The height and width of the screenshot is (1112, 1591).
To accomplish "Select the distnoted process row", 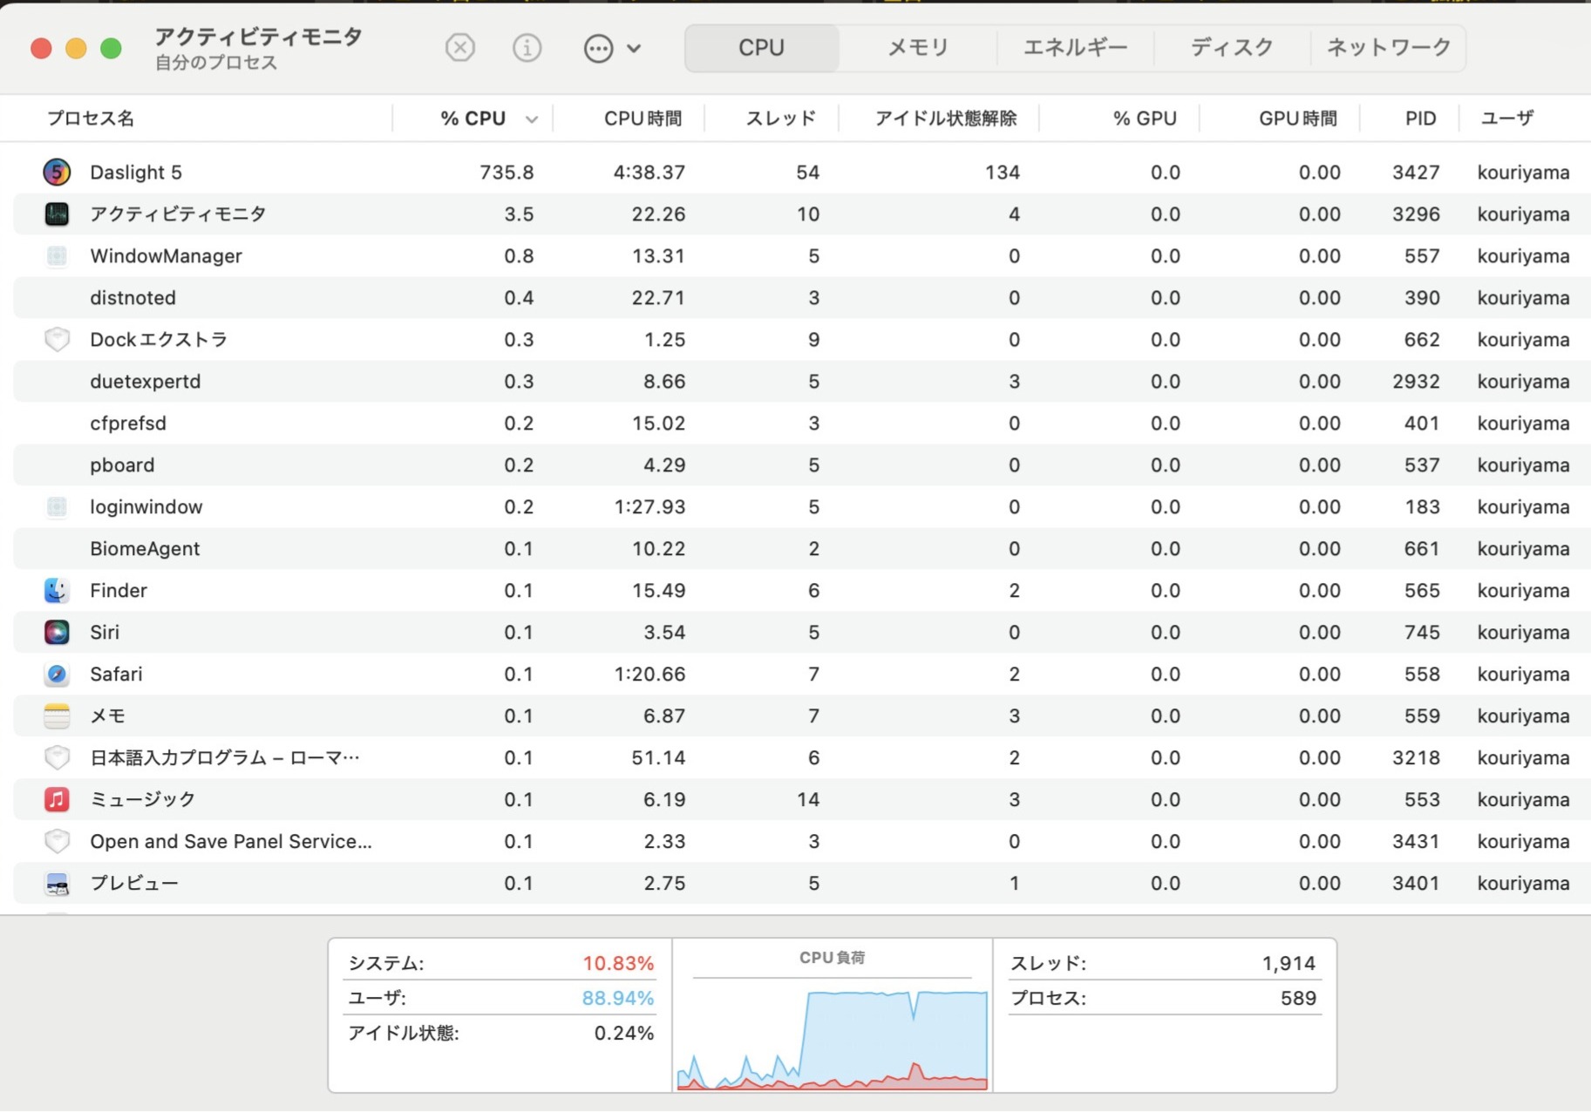I will (802, 297).
